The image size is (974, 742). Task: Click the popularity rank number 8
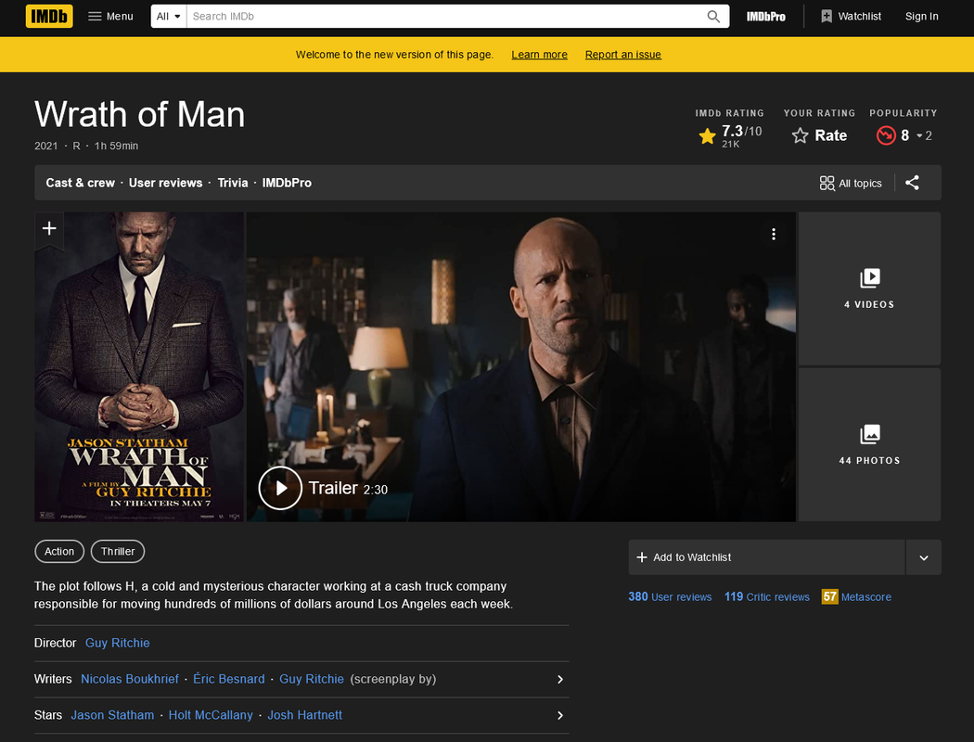[905, 135]
